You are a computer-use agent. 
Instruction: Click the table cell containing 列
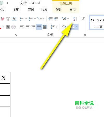5,78
